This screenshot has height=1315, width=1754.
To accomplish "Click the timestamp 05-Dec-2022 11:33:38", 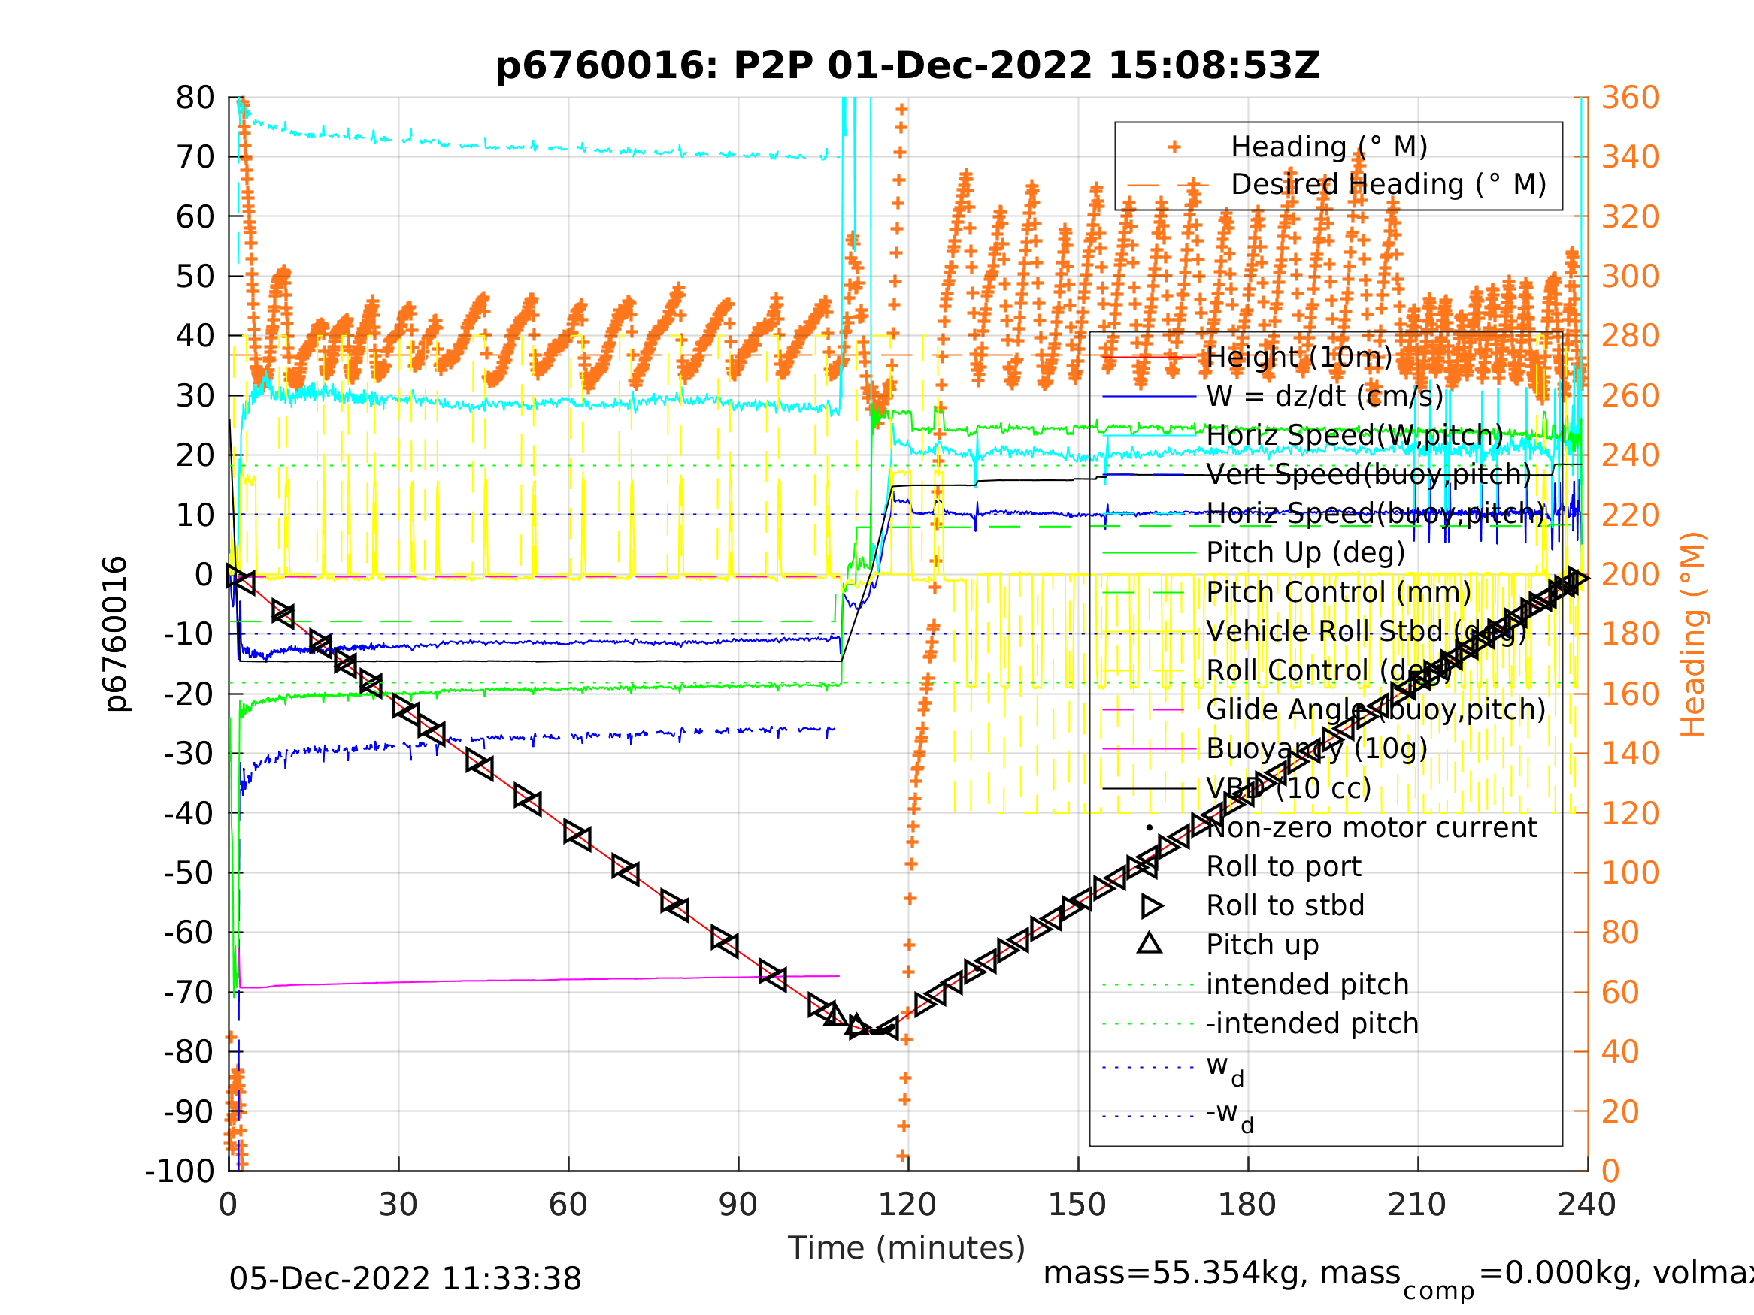I will (405, 1280).
